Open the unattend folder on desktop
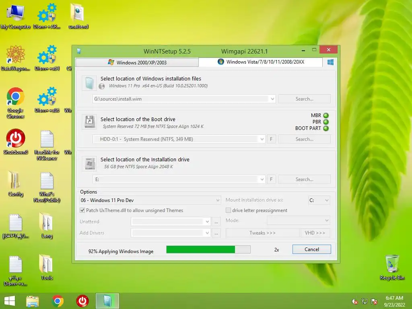Image resolution: width=412 pixels, height=309 pixels. tap(78, 16)
